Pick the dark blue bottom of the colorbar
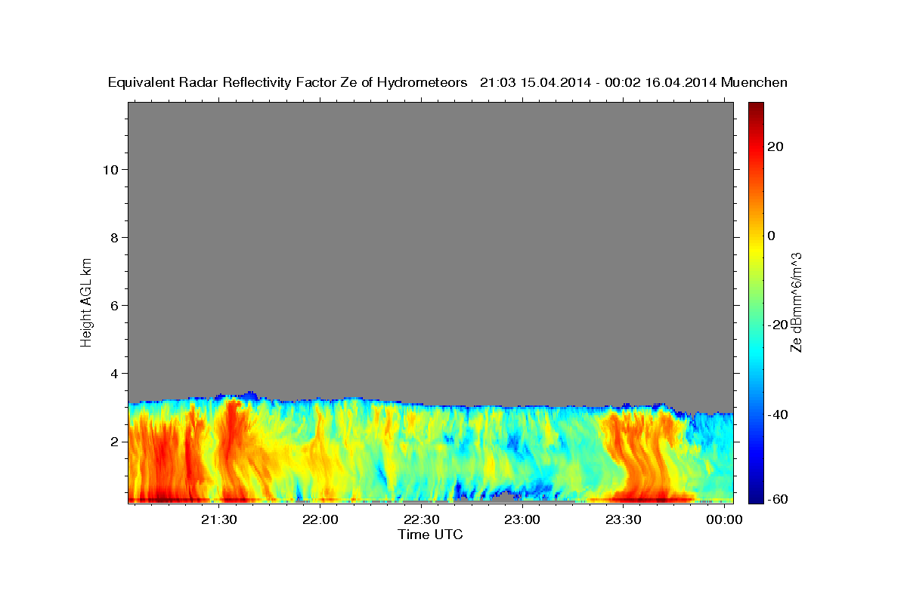Image resolution: width=907 pixels, height=604 pixels. point(755,497)
